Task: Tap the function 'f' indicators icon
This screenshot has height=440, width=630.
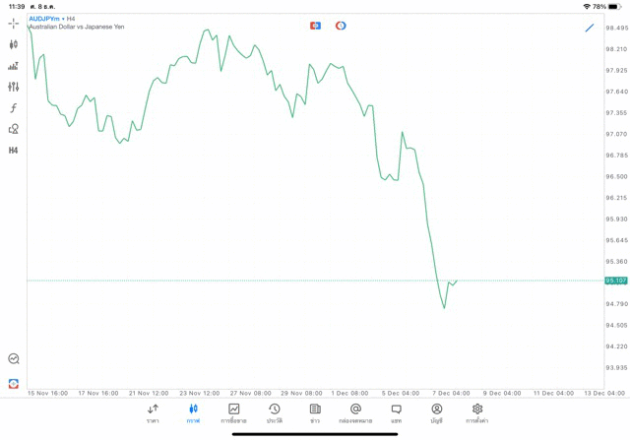Action: click(x=13, y=108)
